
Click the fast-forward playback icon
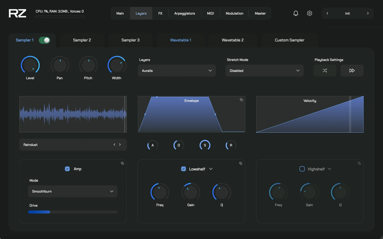point(352,71)
